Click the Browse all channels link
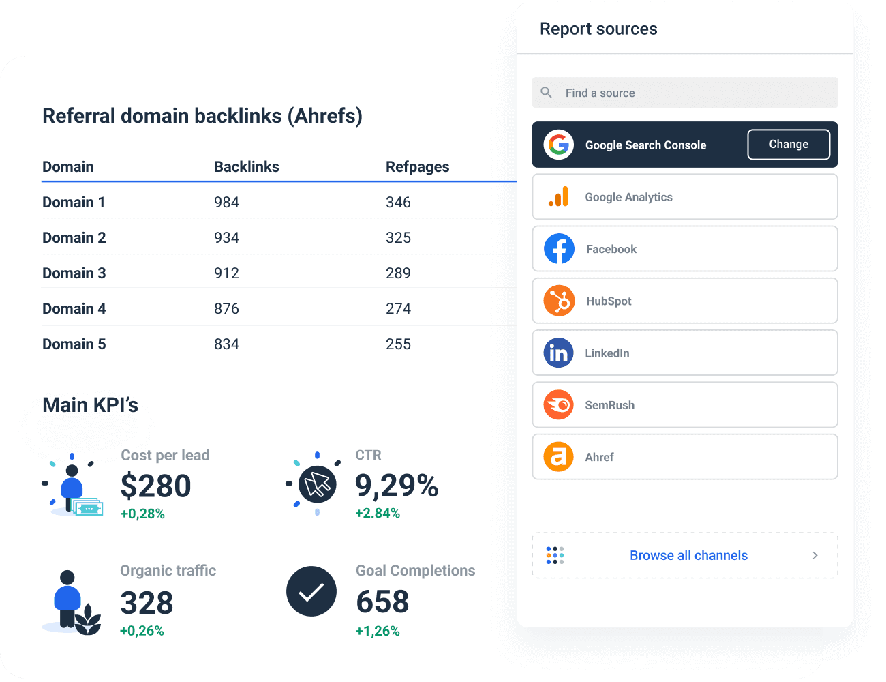 (688, 555)
